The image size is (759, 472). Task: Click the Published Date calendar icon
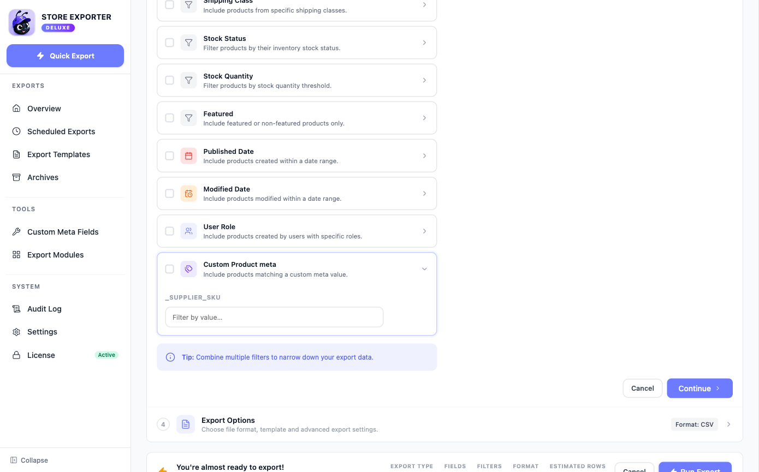[x=188, y=156]
